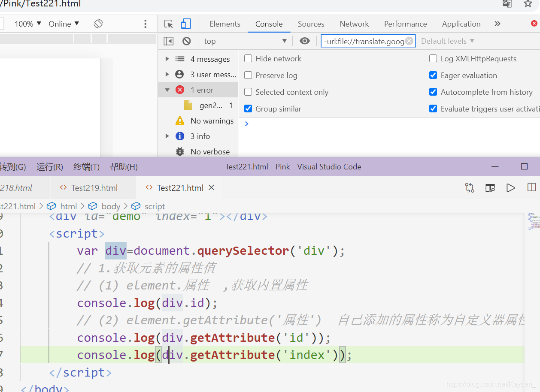Click the No warnings triangle icon
The image size is (540, 392).
click(180, 121)
